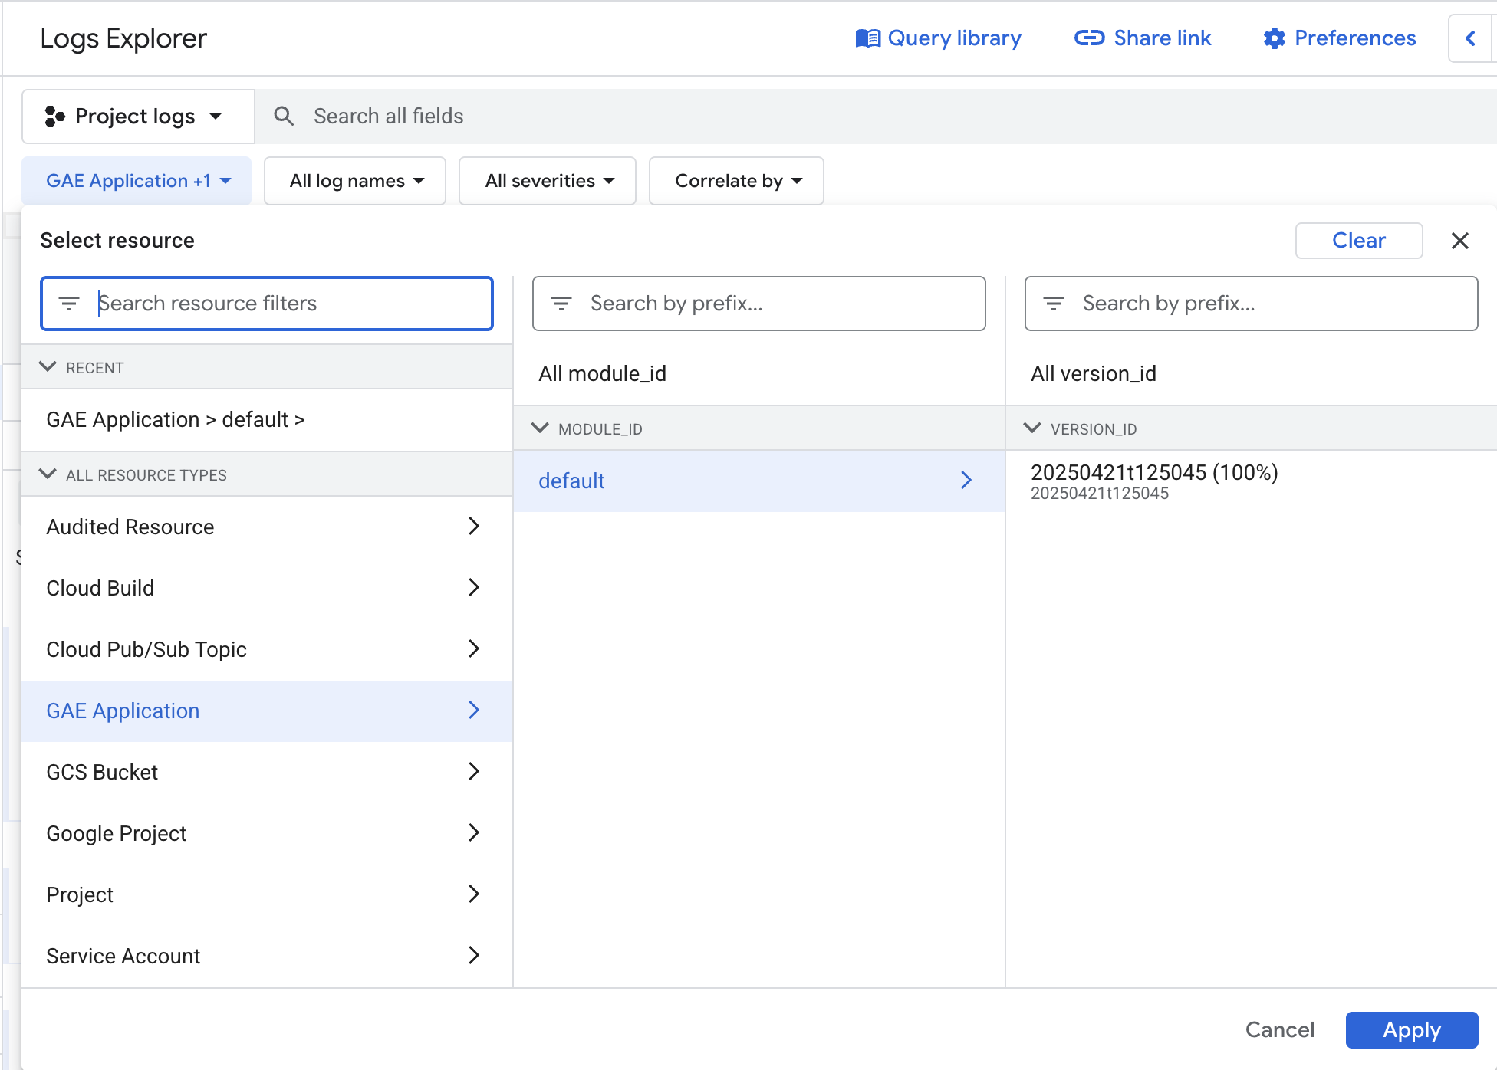Expand the GCS Bucket chevron
This screenshot has width=1497, height=1070.
(x=474, y=772)
